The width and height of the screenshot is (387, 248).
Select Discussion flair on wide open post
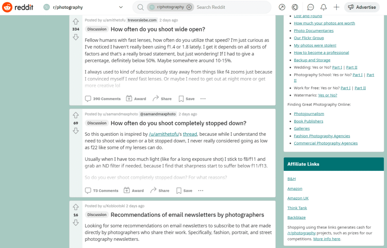(x=97, y=29)
